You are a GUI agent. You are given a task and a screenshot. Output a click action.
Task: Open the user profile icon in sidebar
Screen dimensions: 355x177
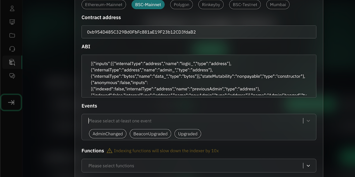pyautogui.click(x=12, y=8)
